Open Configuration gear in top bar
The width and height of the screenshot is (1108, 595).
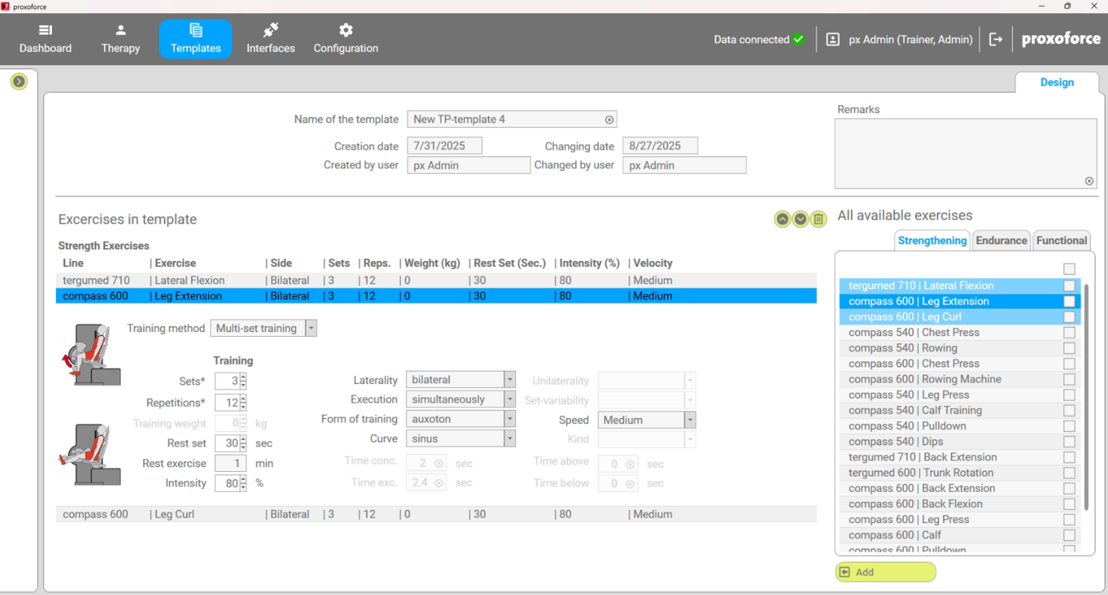point(346,39)
